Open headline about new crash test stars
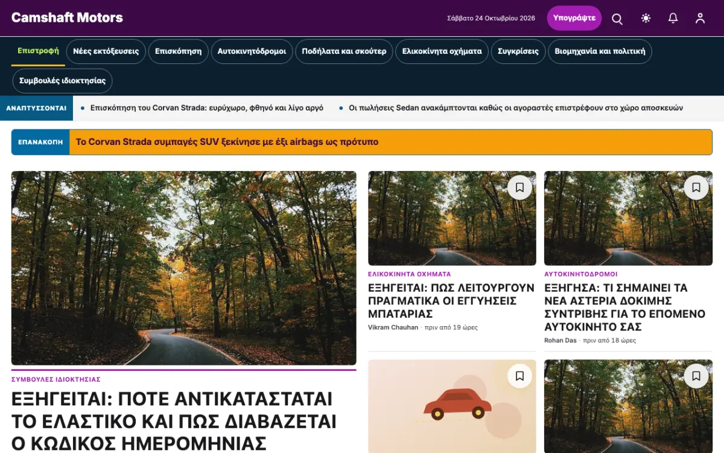Image resolution: width=724 pixels, height=453 pixels. 625,307
